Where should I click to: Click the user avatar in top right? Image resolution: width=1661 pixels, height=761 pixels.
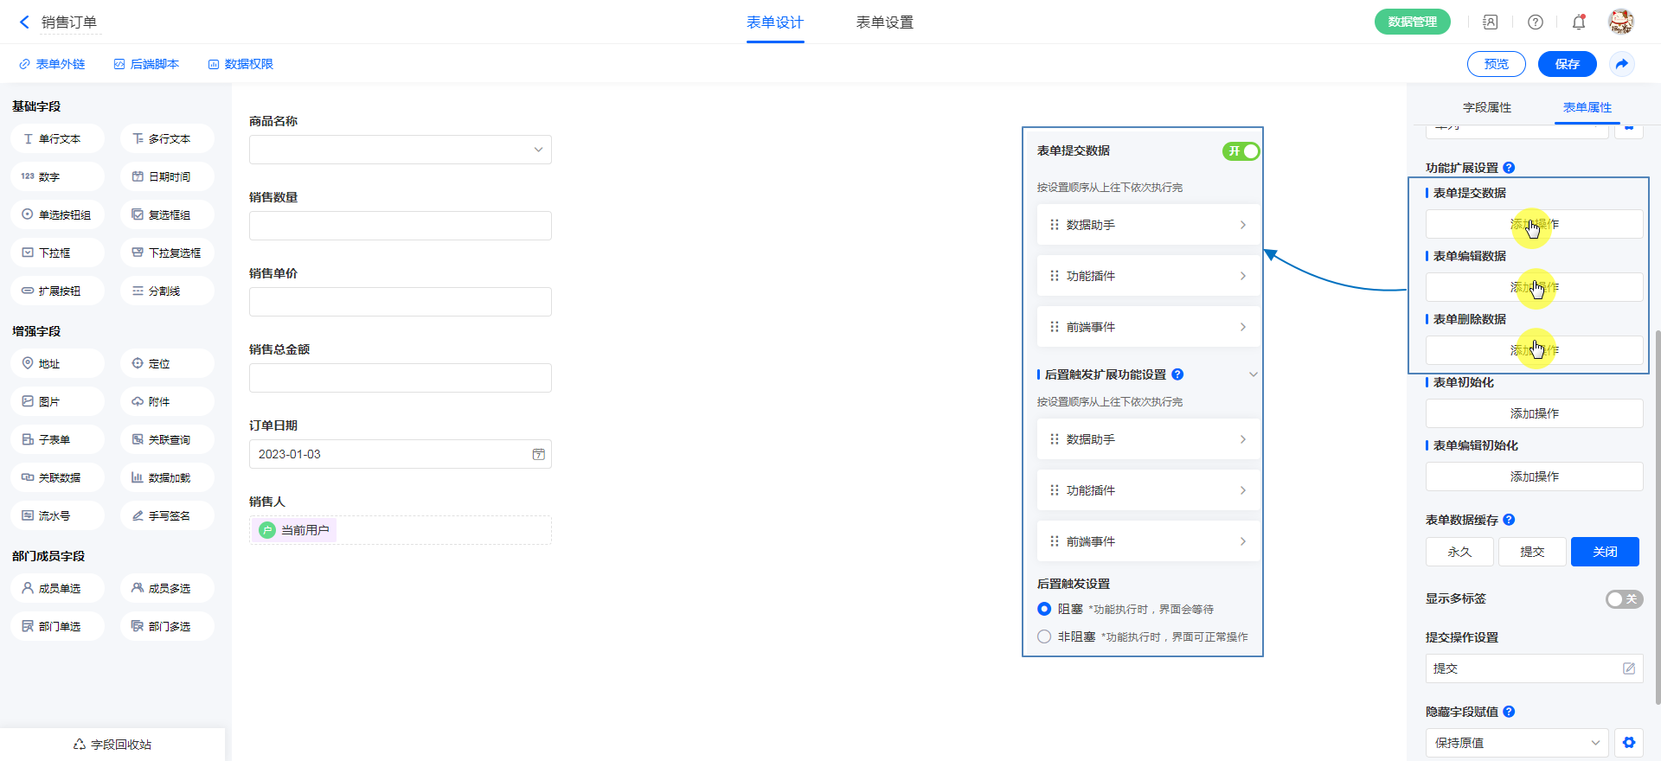pyautogui.click(x=1620, y=22)
